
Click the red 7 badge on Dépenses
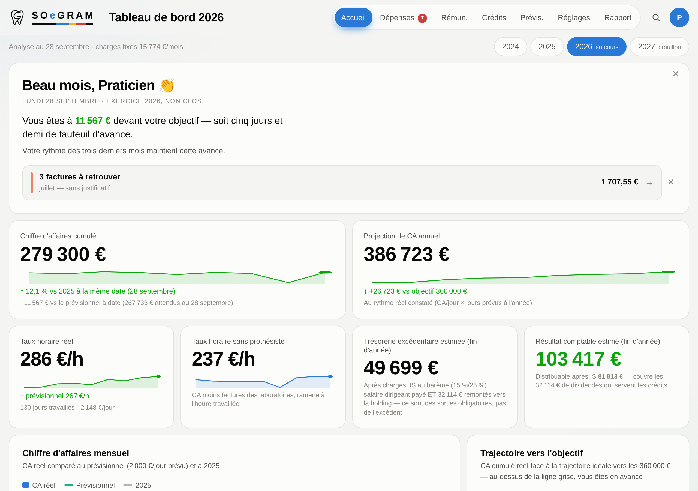422,18
